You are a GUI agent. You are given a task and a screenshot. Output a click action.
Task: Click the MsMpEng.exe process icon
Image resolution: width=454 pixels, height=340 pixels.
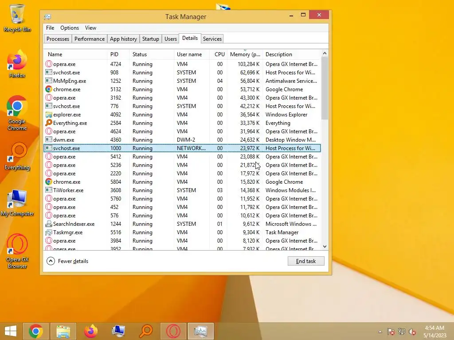49,81
